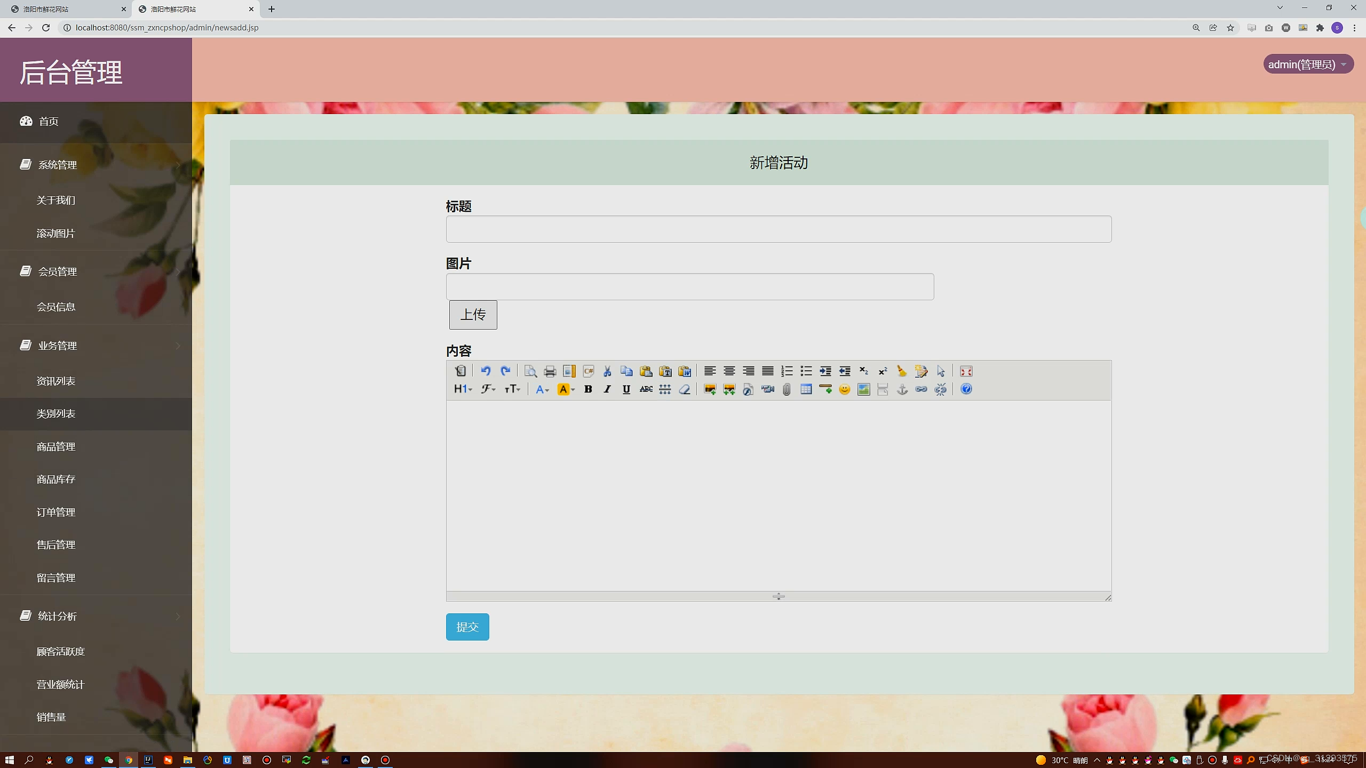Image resolution: width=1366 pixels, height=768 pixels.
Task: Open the Windows Start menu
Action: (9, 760)
